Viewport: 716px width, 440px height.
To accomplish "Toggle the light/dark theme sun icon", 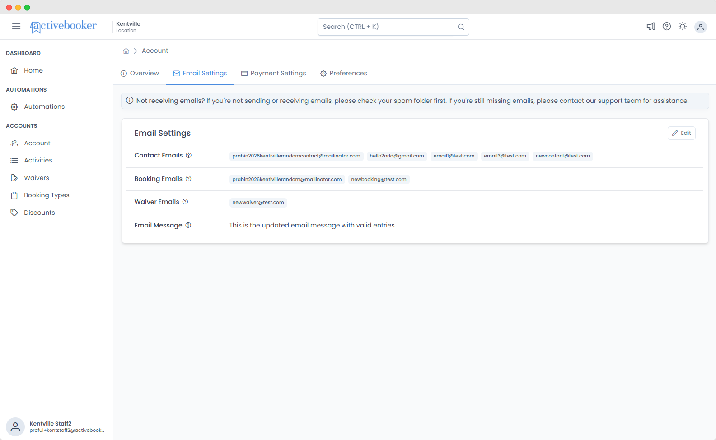I will [x=683, y=26].
